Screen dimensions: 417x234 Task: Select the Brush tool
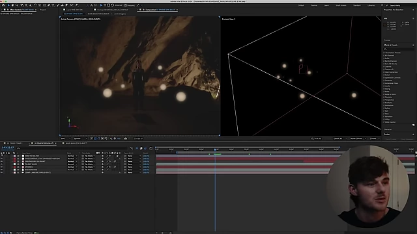click(x=58, y=5)
